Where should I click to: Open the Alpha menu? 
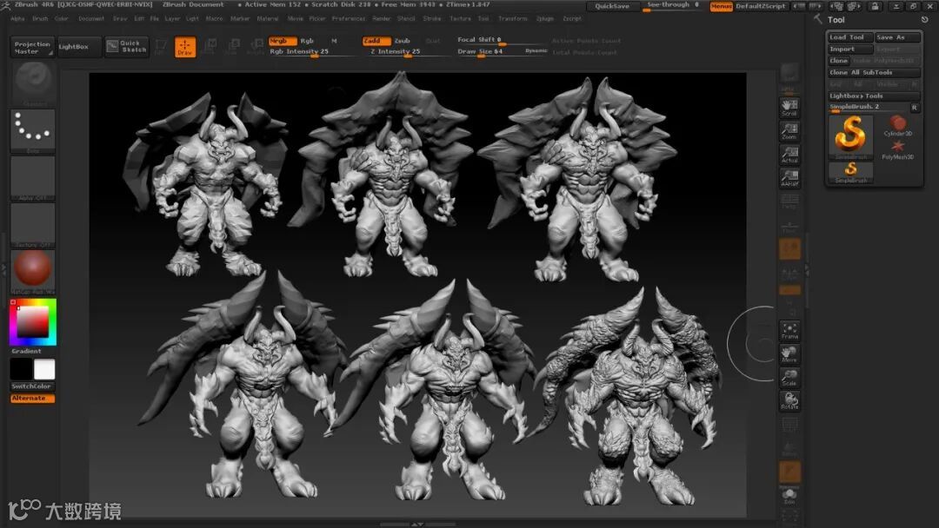coord(17,18)
